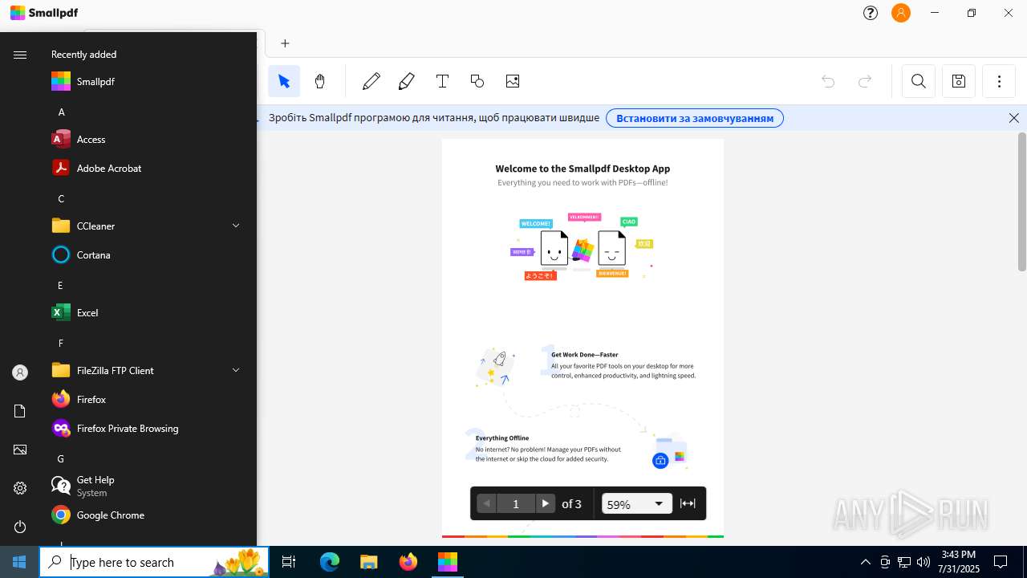The height and width of the screenshot is (578, 1027).
Task: Open Access from Start menu
Action: [x=147, y=139]
